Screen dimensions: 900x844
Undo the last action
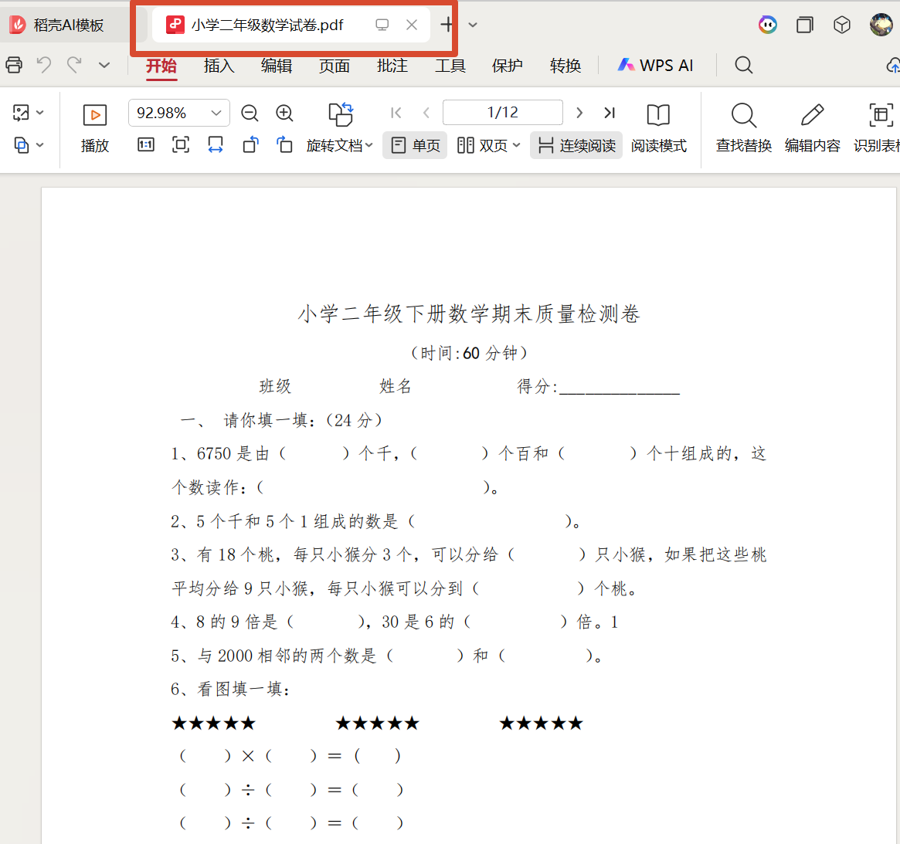[44, 65]
